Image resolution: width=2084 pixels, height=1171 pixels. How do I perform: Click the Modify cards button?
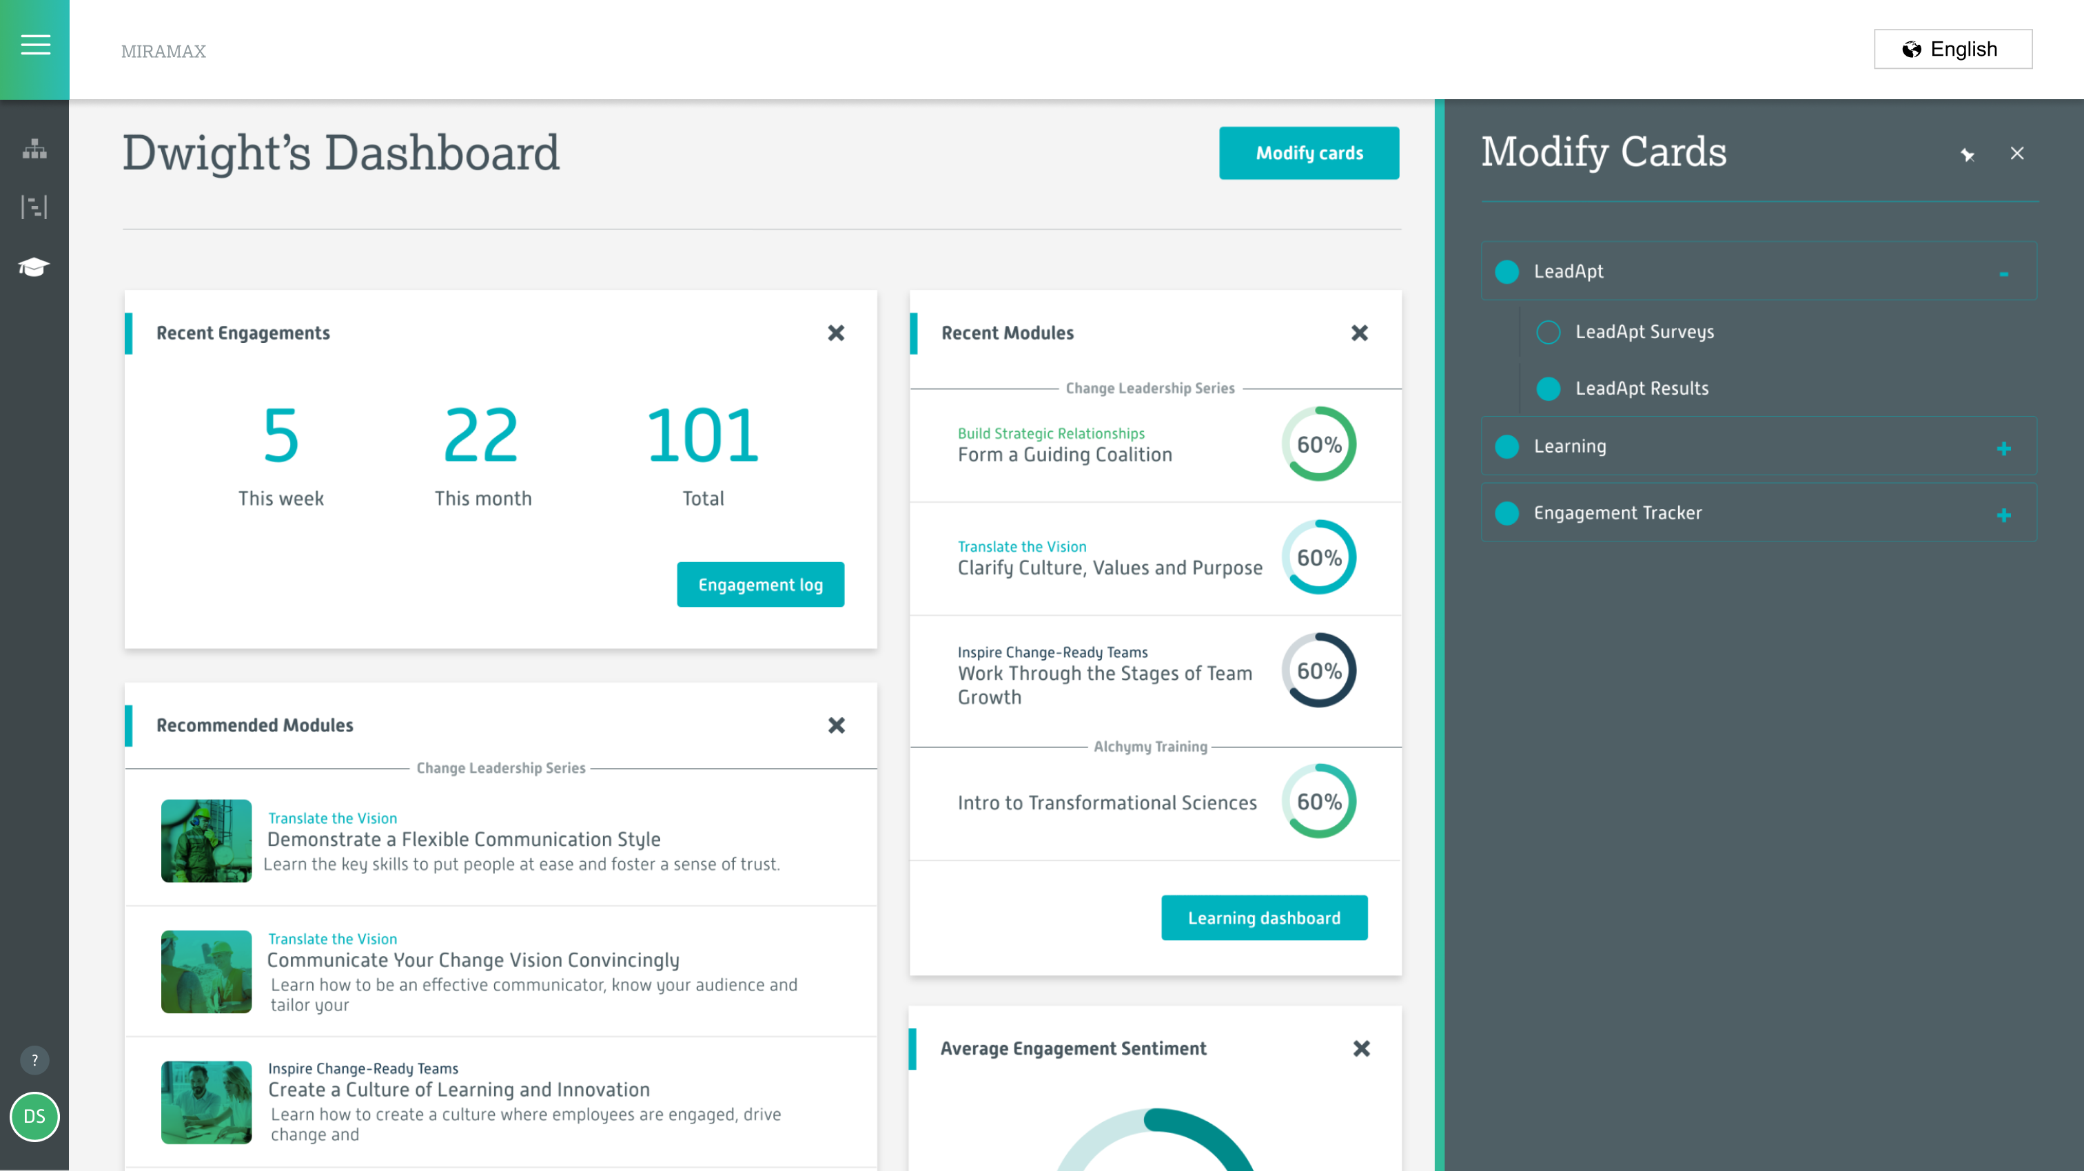pyautogui.click(x=1308, y=153)
